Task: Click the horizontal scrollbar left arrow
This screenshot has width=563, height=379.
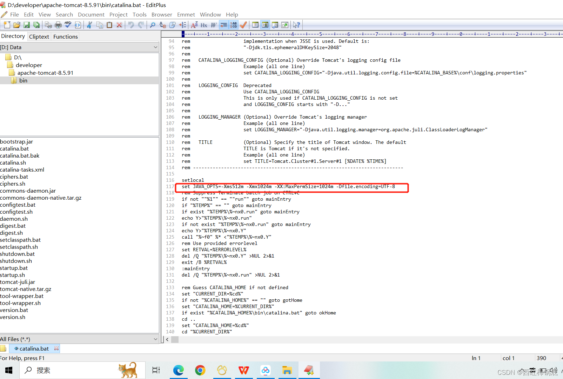Action: (x=167, y=339)
